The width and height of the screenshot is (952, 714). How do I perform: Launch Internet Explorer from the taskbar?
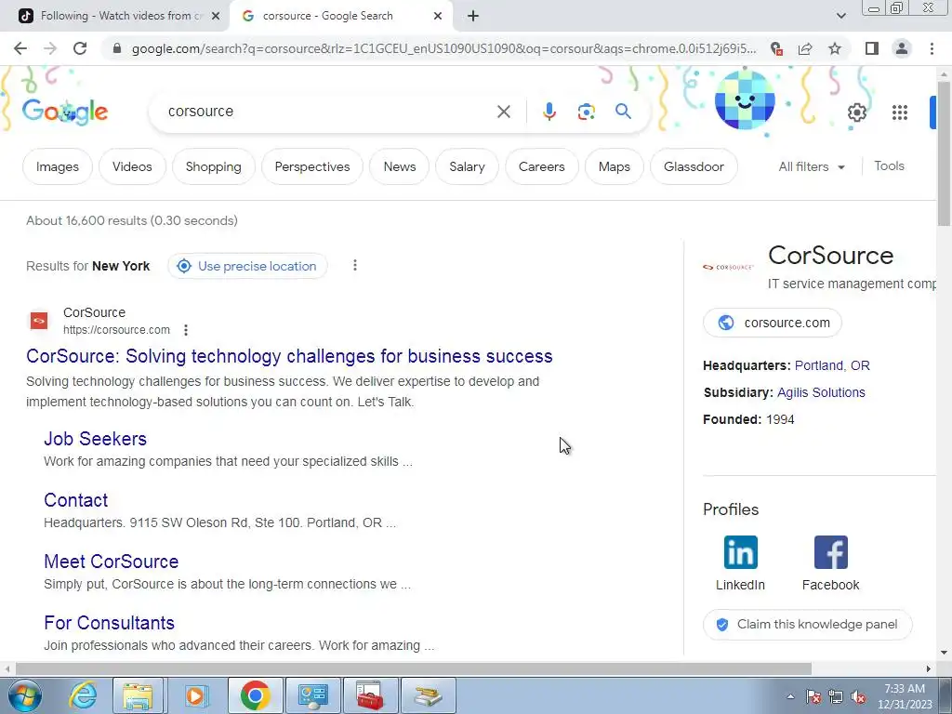pos(83,695)
